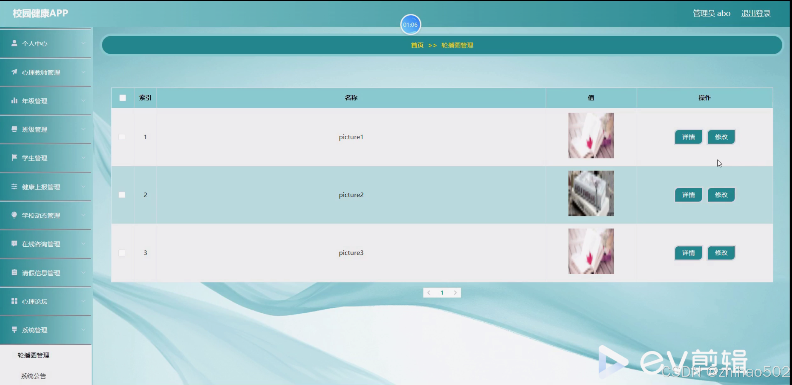Click 详情 button for picture2

click(x=688, y=195)
